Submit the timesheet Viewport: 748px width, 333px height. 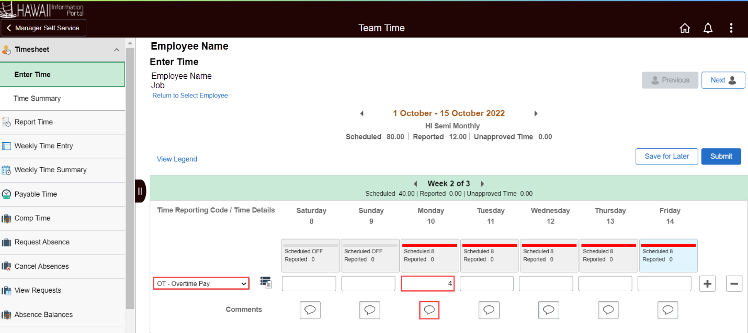721,156
